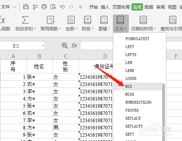Redo the last undone action
This screenshot has height=141, width=182.
[x=71, y=7]
